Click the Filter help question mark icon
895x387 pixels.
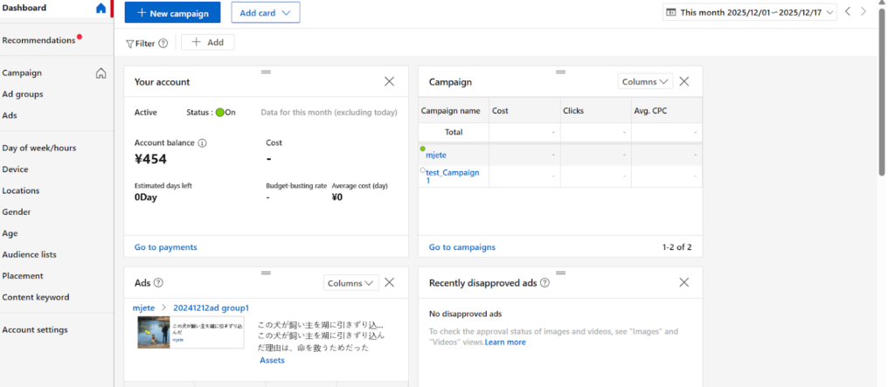click(163, 43)
